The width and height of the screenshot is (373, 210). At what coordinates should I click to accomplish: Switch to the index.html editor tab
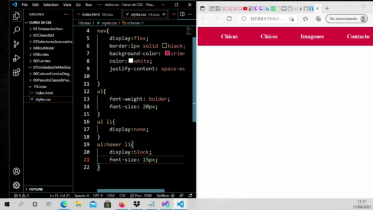(x=97, y=14)
